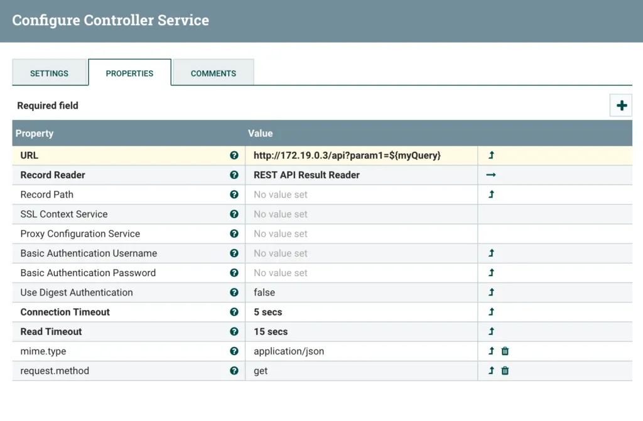Remove the request.method property
Viewport: 643px width, 421px height.
coord(504,370)
